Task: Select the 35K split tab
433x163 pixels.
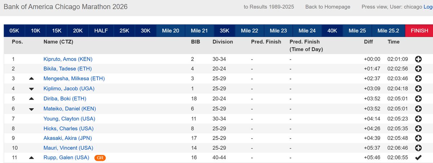Action: pos(224,31)
